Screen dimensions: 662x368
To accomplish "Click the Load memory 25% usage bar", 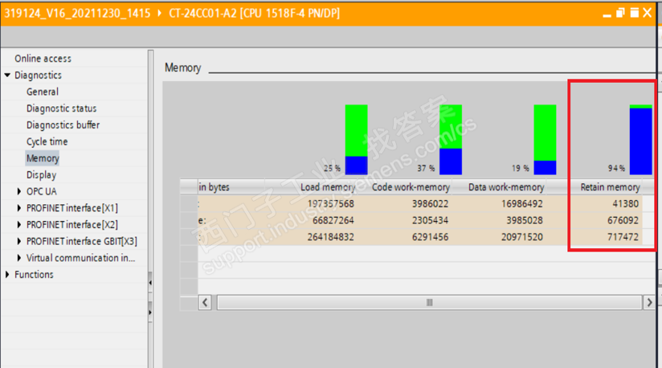I will [357, 140].
